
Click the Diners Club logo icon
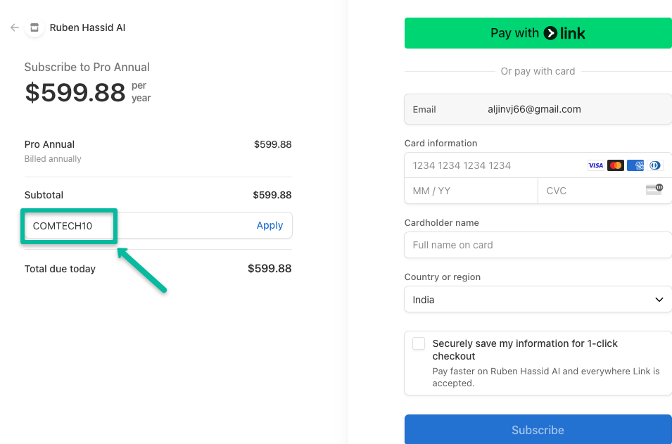[x=655, y=165]
